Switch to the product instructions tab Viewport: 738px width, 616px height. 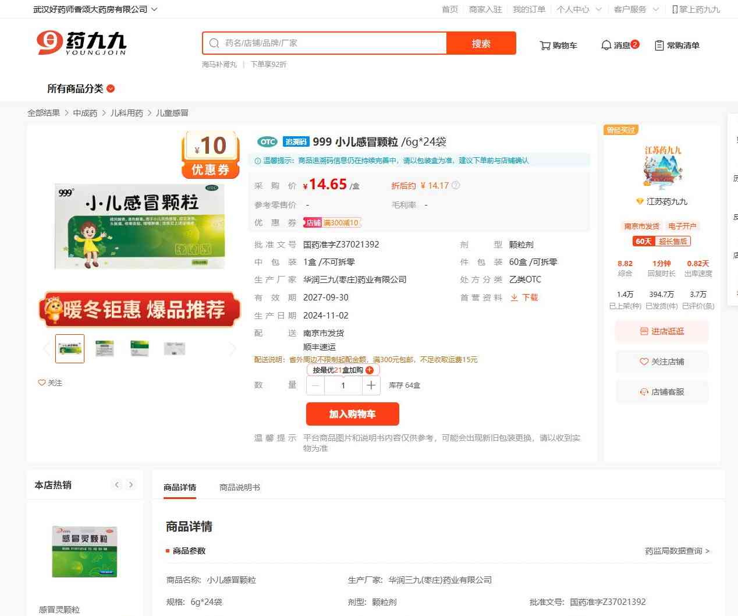[x=239, y=487]
